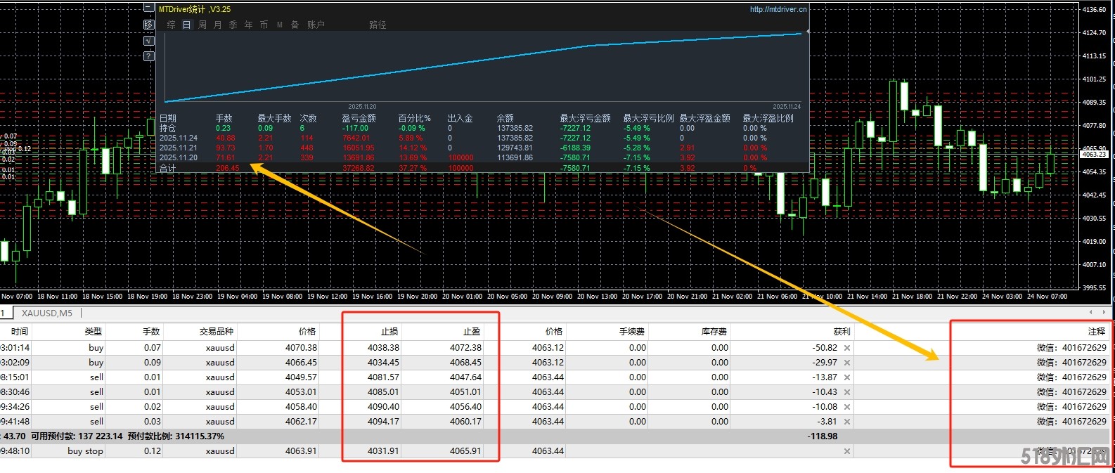Click the 移 move-panel icon
1115x473 pixels.
pos(148,25)
